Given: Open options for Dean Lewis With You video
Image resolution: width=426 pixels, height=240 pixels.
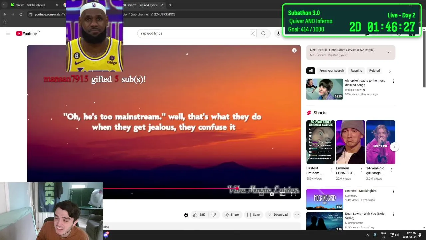Looking at the screenshot, I should pyautogui.click(x=393, y=214).
